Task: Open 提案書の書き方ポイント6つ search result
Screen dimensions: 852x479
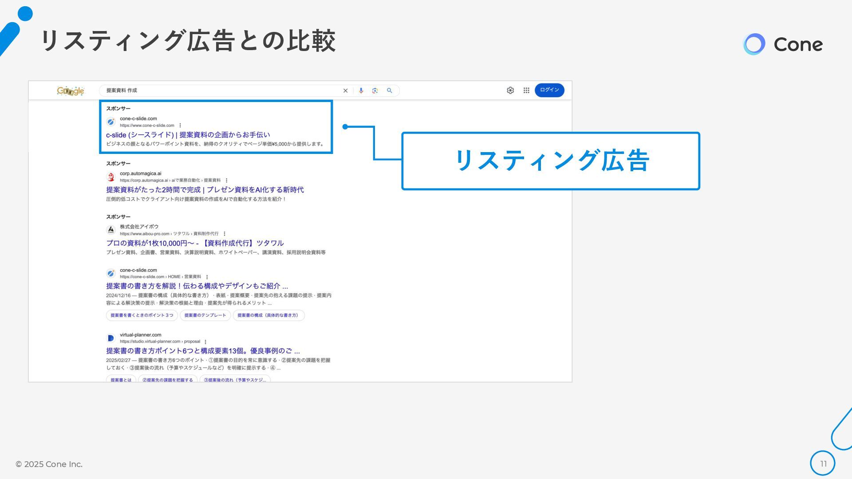Action: (202, 351)
